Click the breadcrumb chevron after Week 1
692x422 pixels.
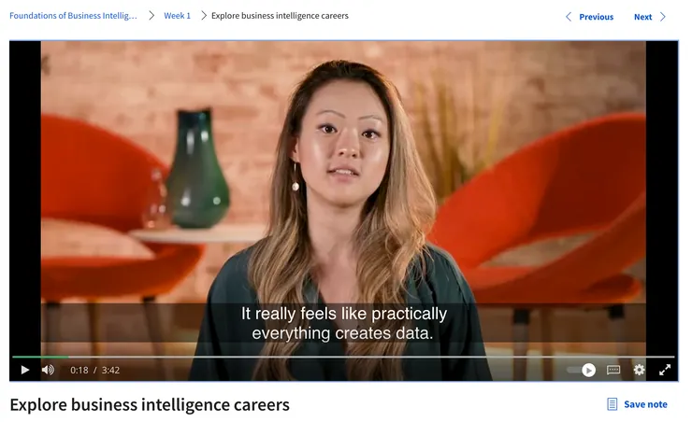204,16
